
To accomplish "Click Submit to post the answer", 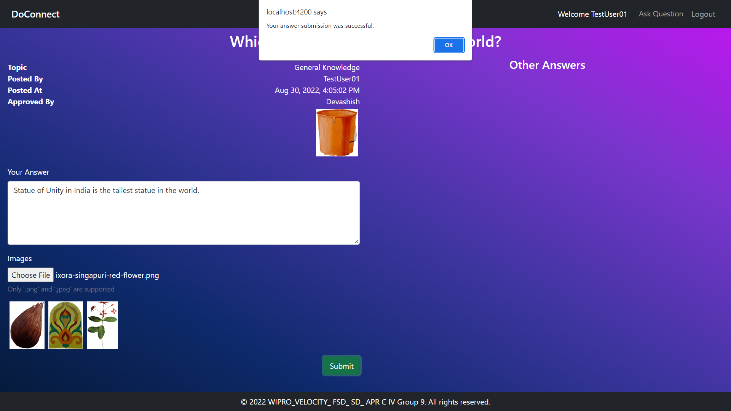I will [x=341, y=365].
